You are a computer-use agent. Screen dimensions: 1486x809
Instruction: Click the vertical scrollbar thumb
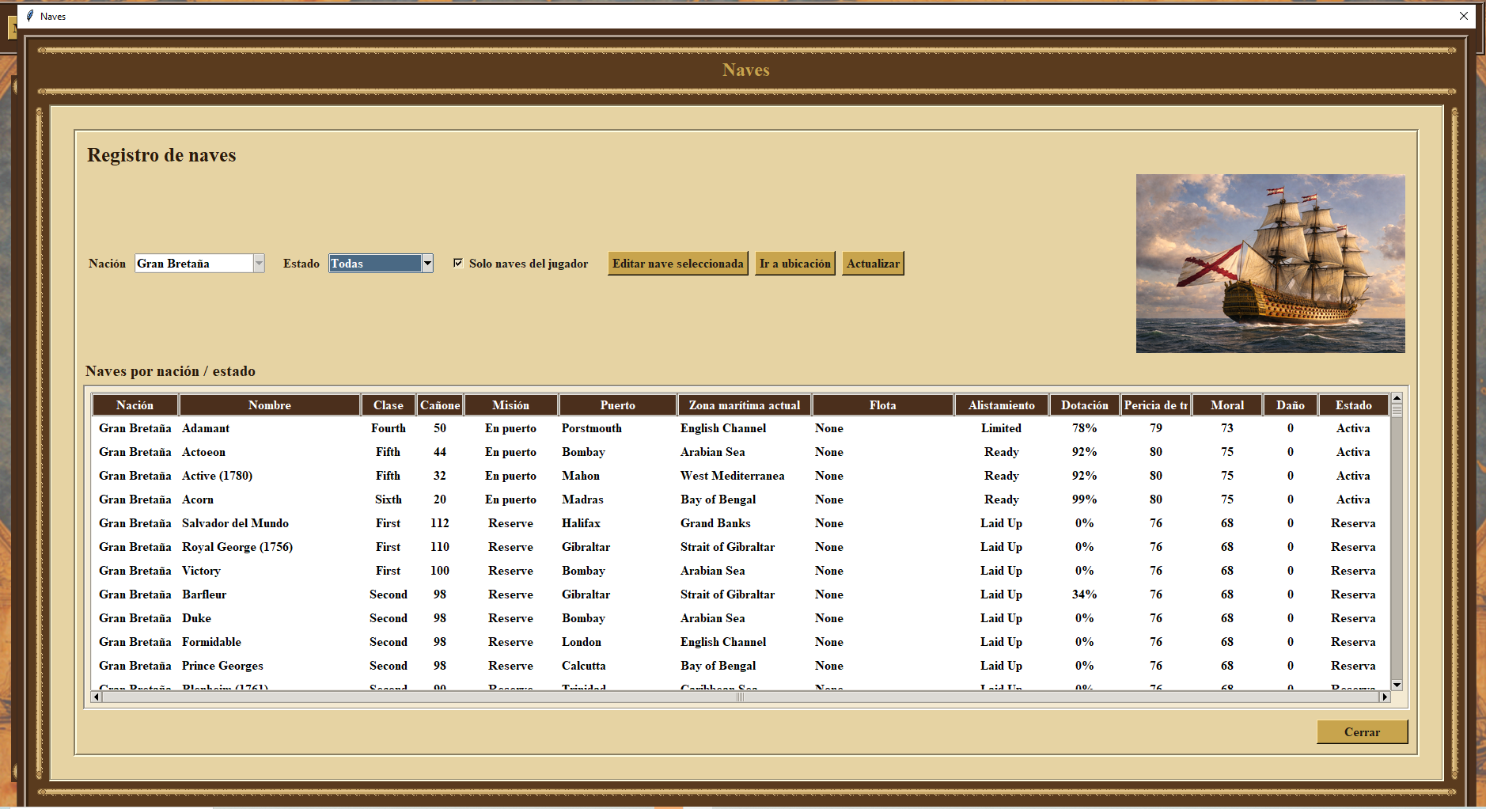1397,410
